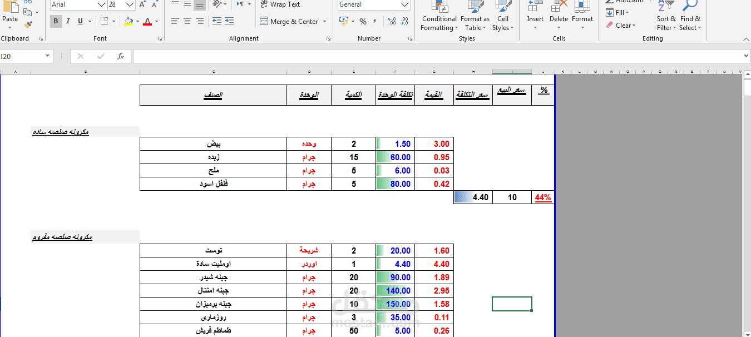Image resolution: width=751 pixels, height=337 pixels.
Task: Open the Arial font name dropdown
Action: (x=101, y=4)
